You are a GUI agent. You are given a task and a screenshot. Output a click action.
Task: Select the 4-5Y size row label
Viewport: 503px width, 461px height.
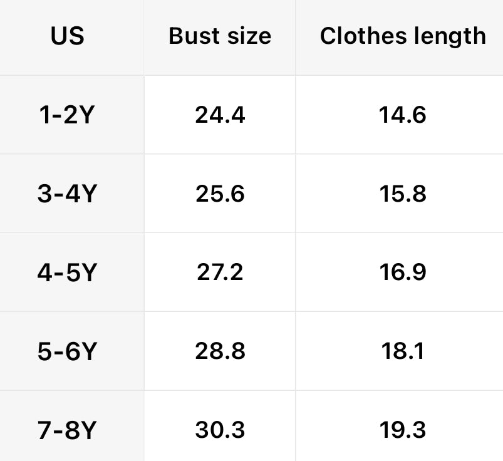coord(67,272)
